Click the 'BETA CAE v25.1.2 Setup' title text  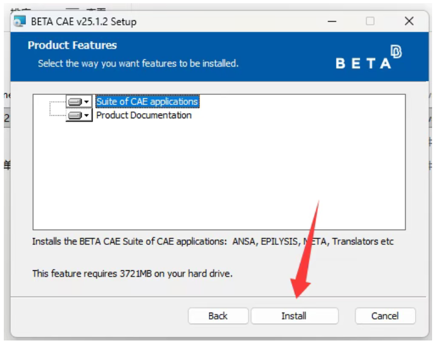click(84, 22)
